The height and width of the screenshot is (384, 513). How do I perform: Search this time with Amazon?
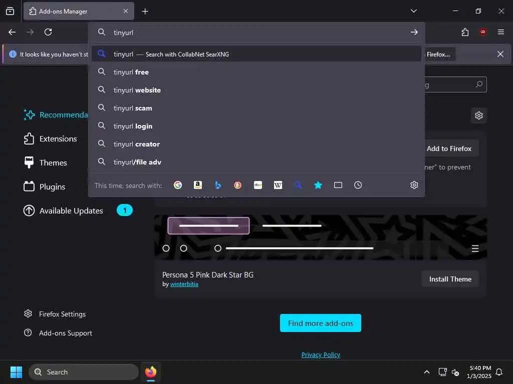tap(197, 185)
